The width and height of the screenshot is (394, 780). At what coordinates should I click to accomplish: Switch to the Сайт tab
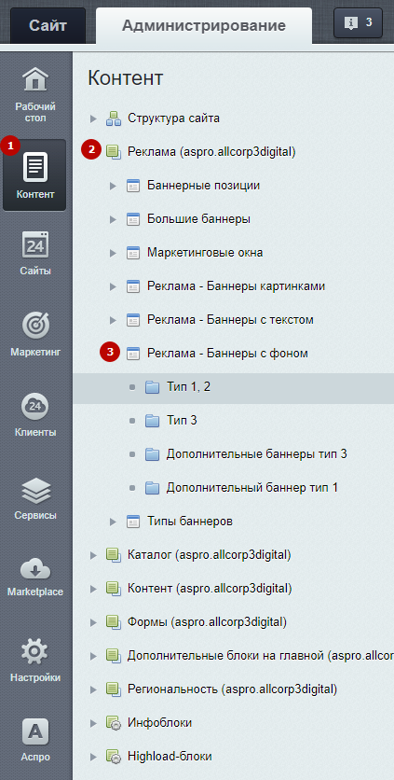click(48, 25)
